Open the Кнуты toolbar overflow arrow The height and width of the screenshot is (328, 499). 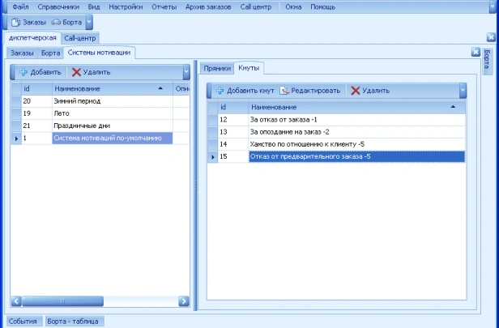coord(463,91)
